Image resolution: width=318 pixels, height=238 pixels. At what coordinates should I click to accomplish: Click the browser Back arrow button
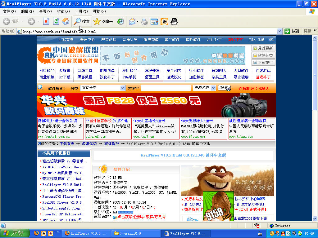coord(7,21)
